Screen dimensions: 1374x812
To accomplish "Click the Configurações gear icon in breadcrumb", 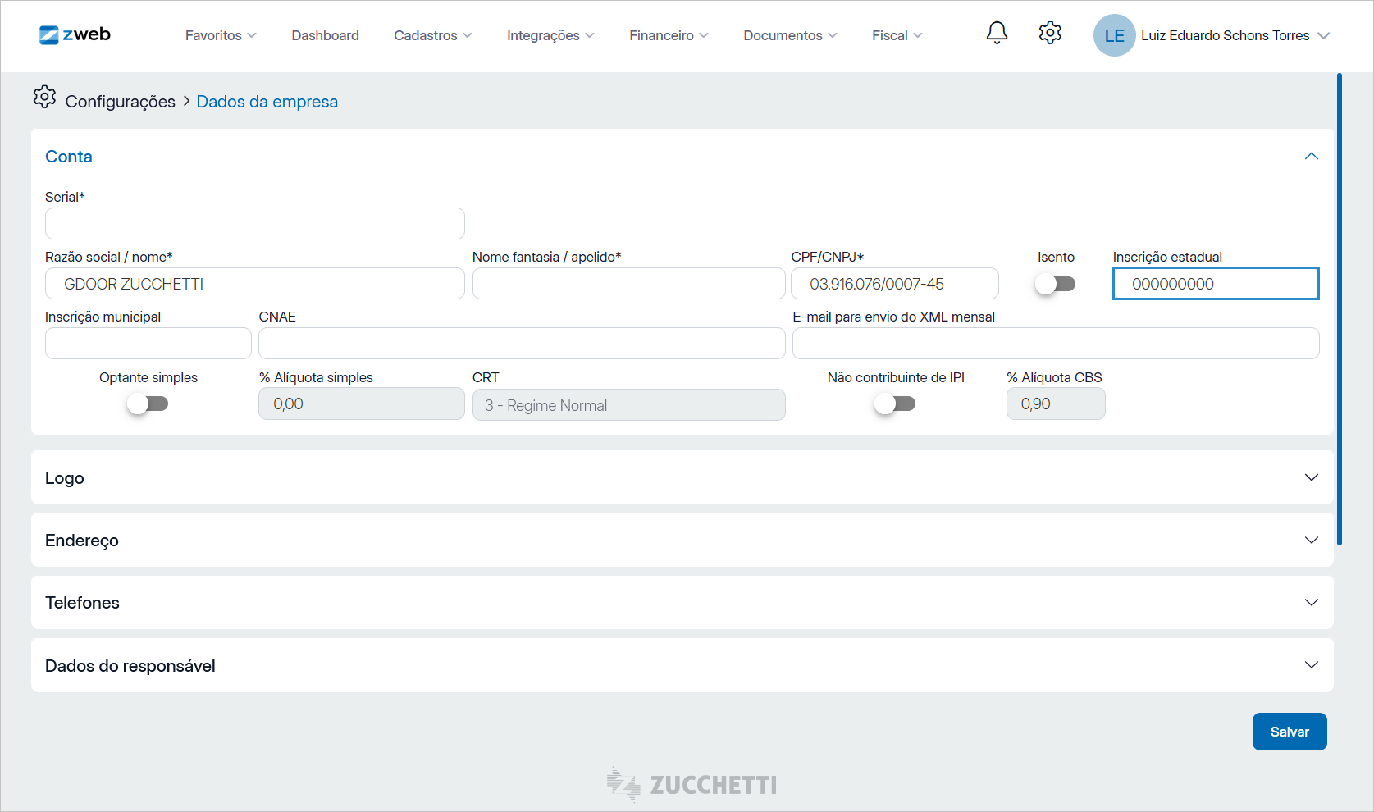I will (44, 97).
